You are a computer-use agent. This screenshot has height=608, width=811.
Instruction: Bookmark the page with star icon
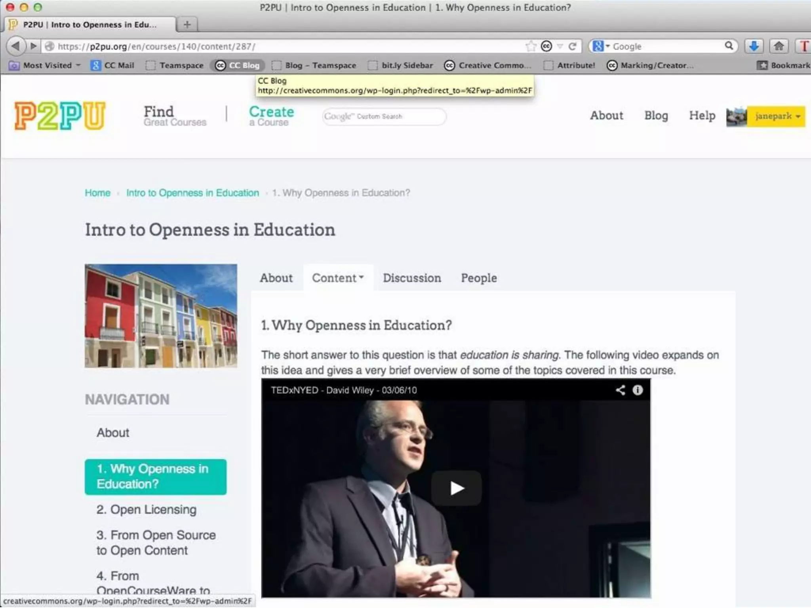(x=531, y=46)
